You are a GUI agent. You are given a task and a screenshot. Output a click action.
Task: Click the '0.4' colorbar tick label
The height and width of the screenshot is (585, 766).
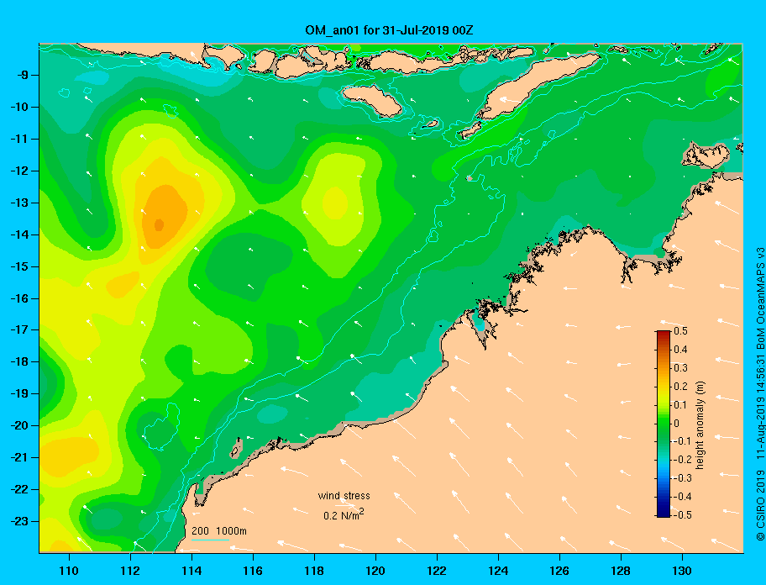coord(680,350)
